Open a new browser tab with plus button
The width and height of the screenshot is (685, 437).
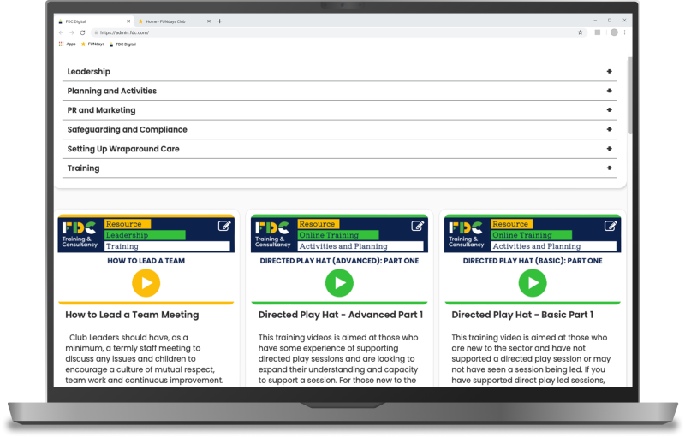(219, 21)
